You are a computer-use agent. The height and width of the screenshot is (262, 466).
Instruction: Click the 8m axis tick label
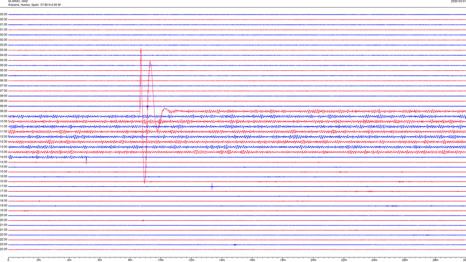coord(130,260)
